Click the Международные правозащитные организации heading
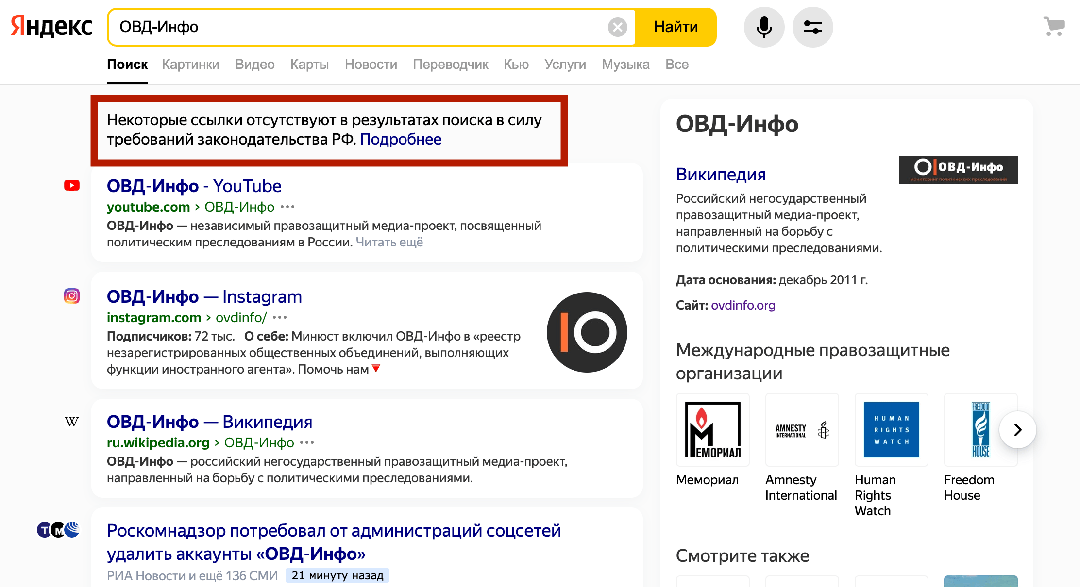The height and width of the screenshot is (587, 1080). coord(812,362)
